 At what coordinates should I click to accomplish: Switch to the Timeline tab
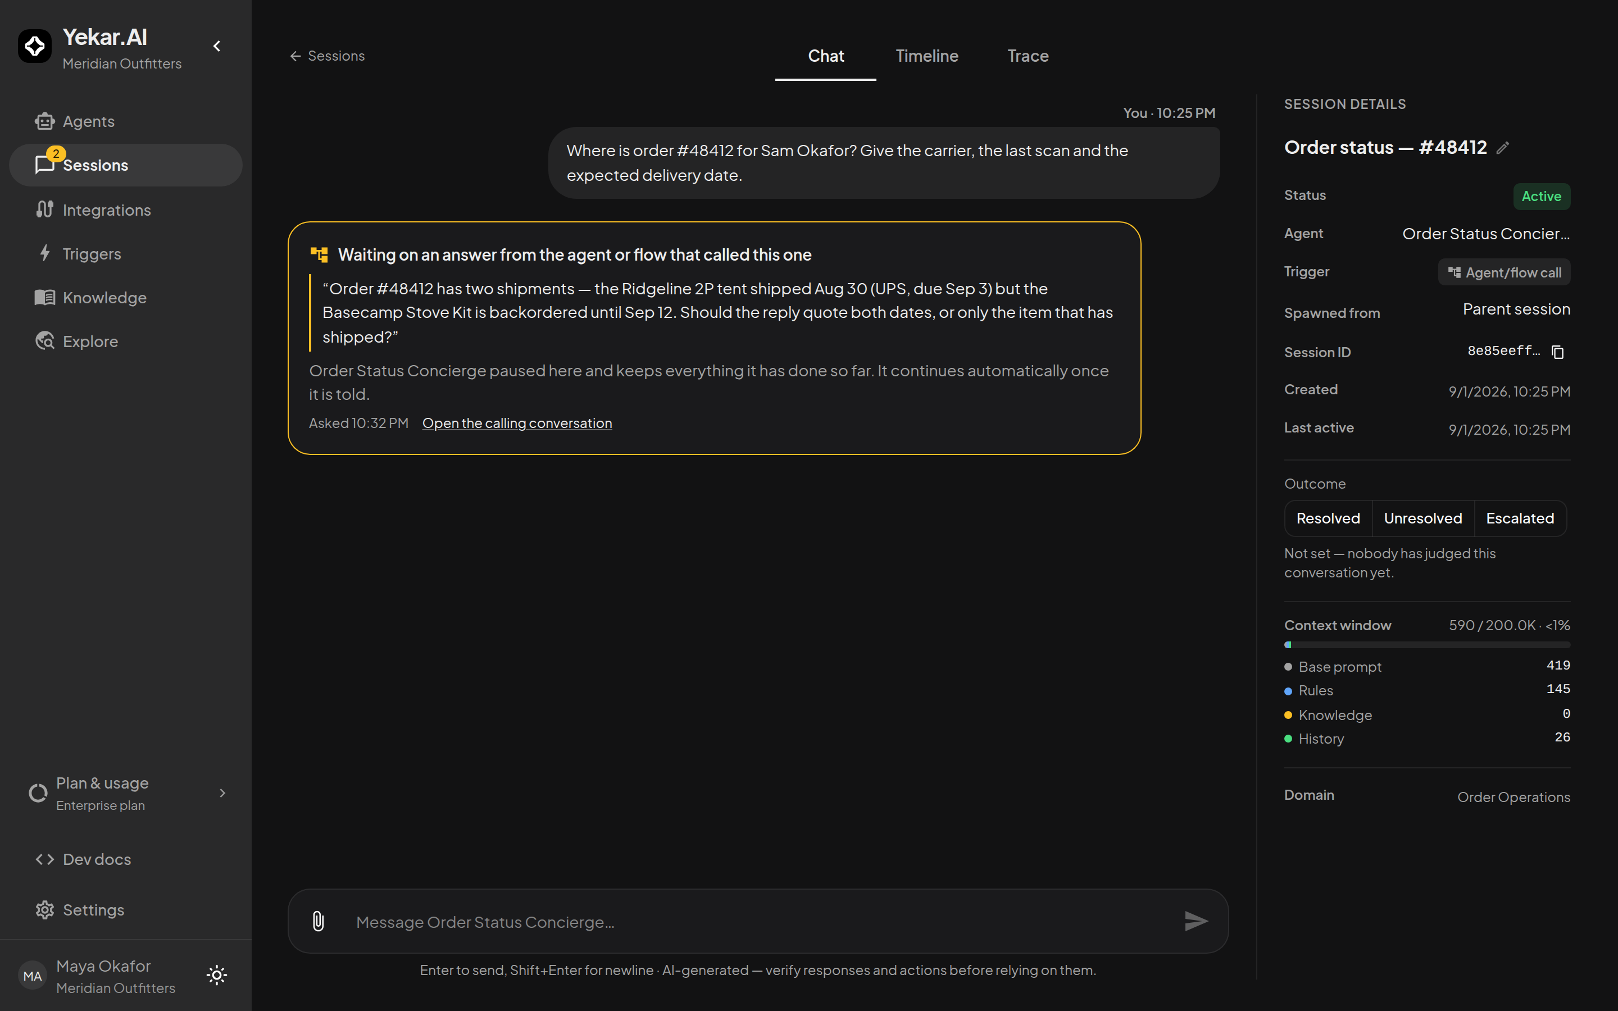[926, 56]
